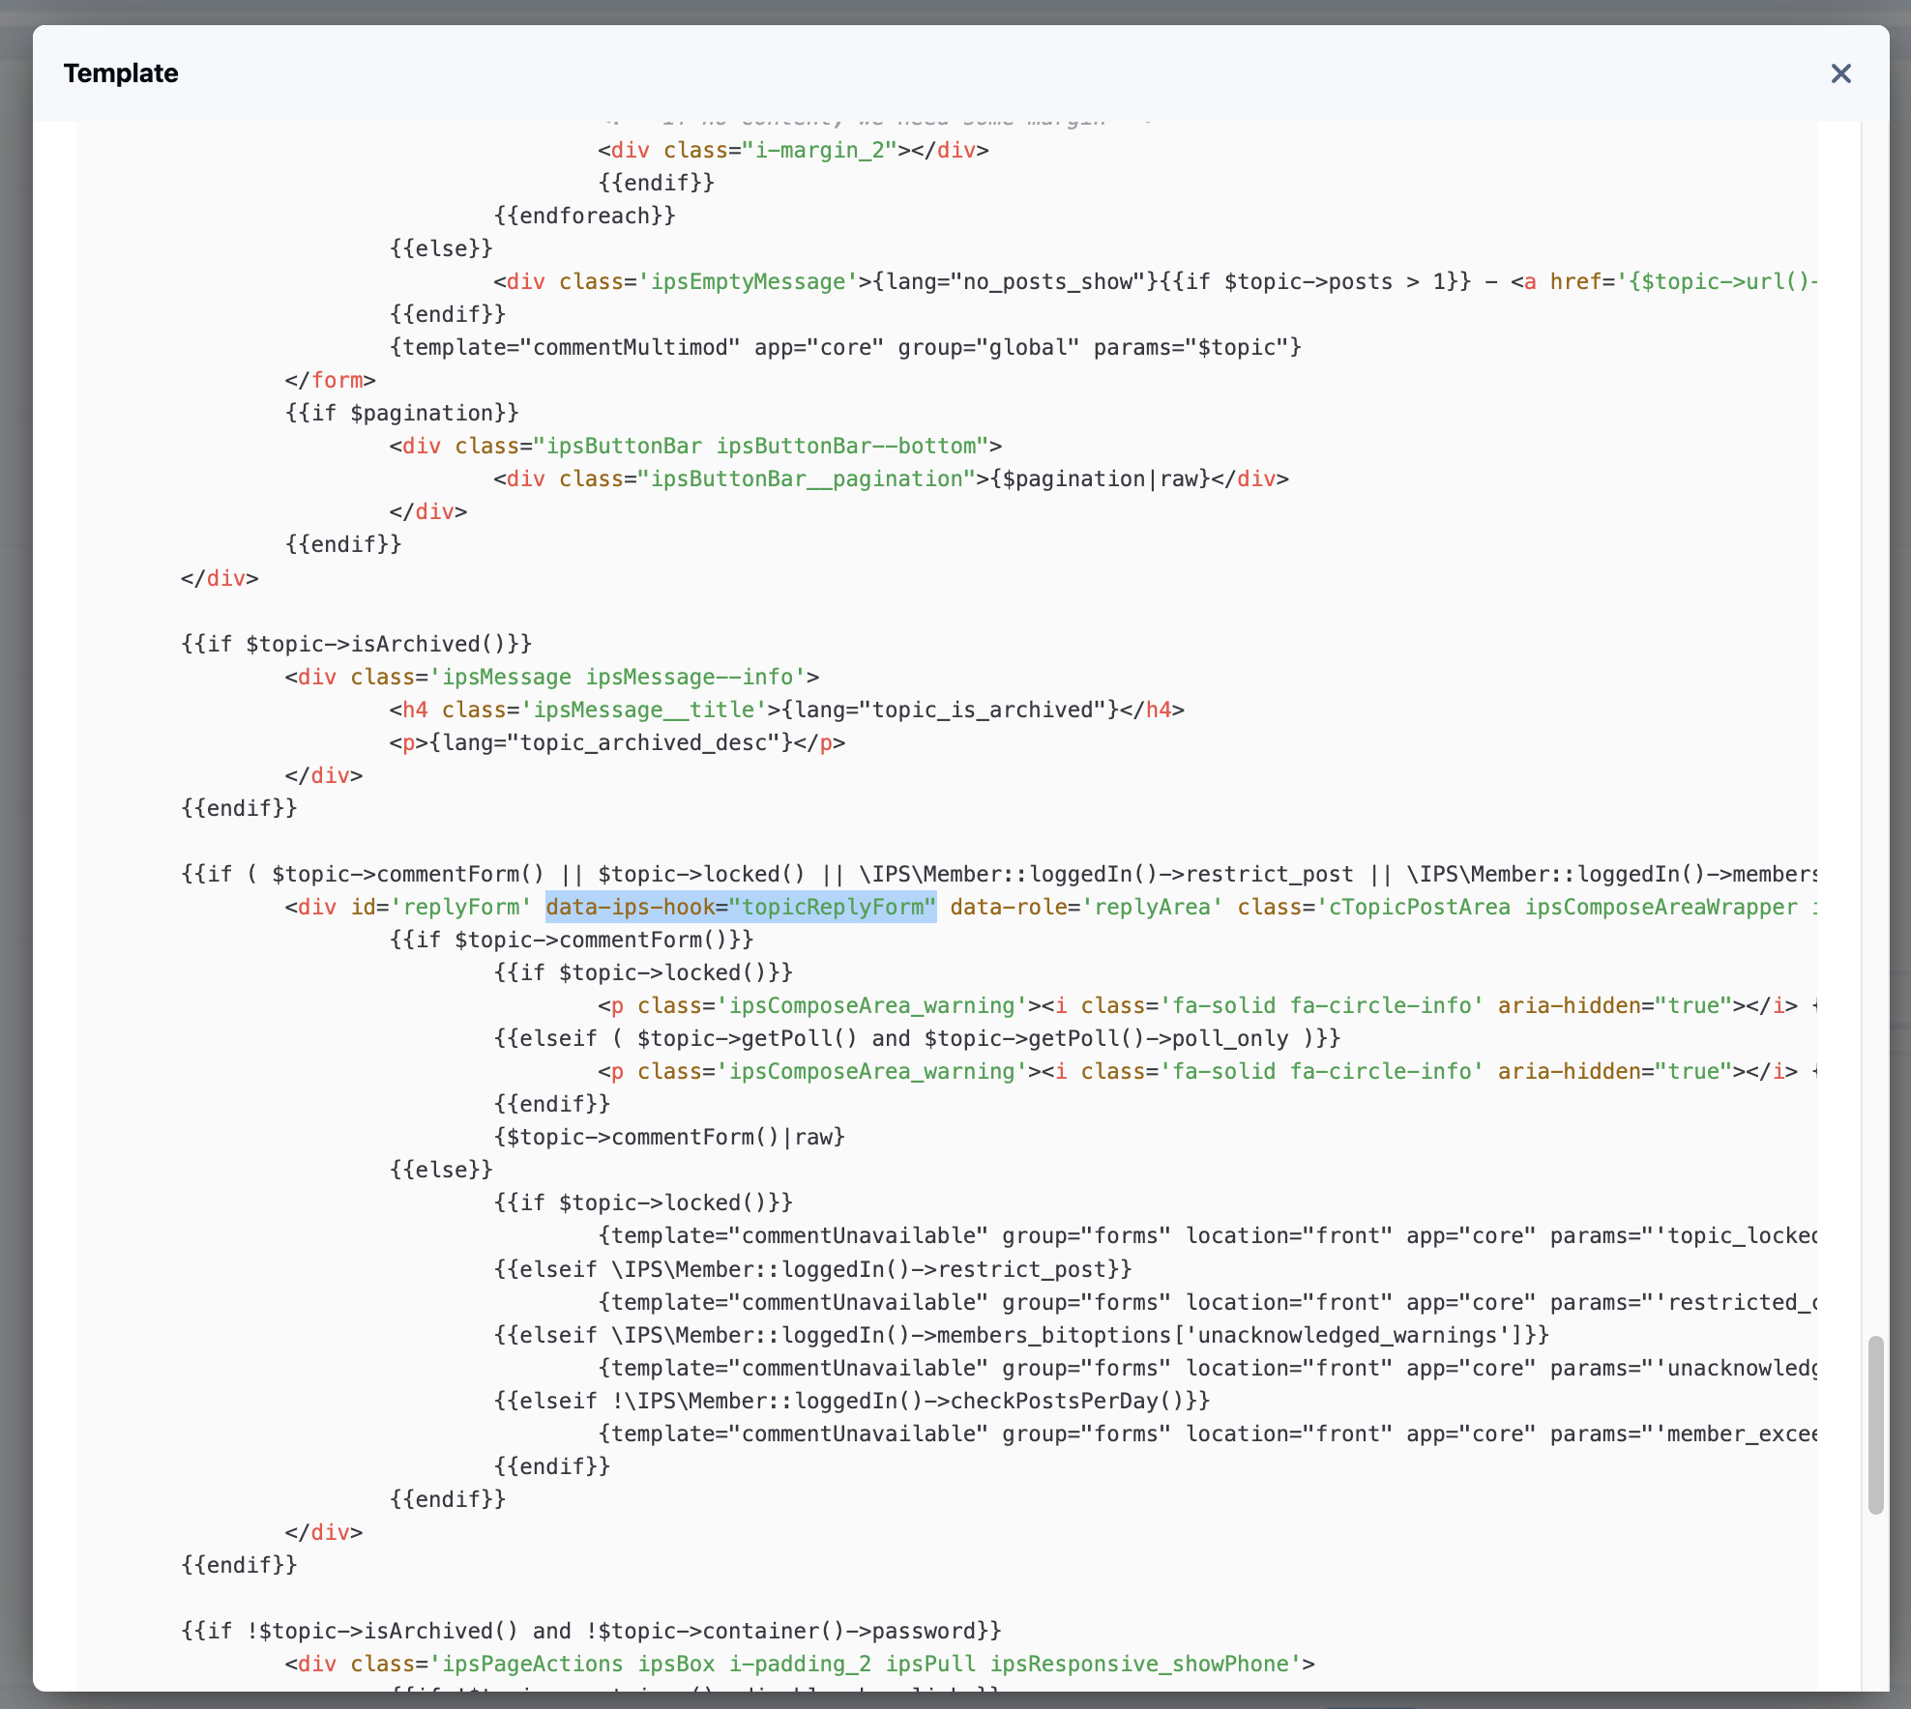Viewport: 1911px width, 1709px height.
Task: Click {$topic->commentForm()|raw} line
Action: 670,1137
